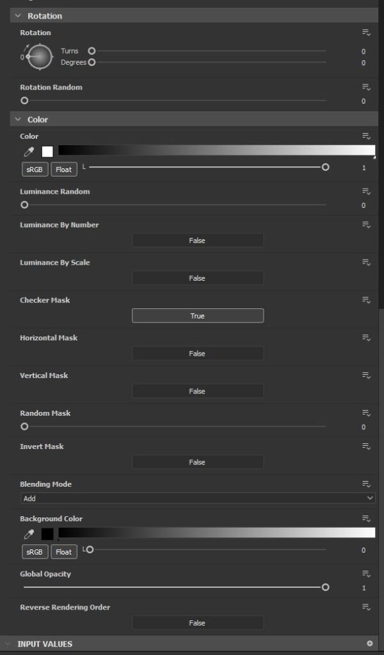Click the Global Opacity slider handle
Viewport: 384px width, 655px height.
pos(326,587)
